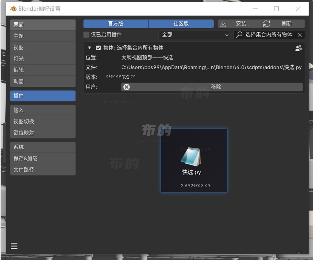Screen dimensions: 313x260
Task: Close the Blender preferences window
Action: click(298, 9)
